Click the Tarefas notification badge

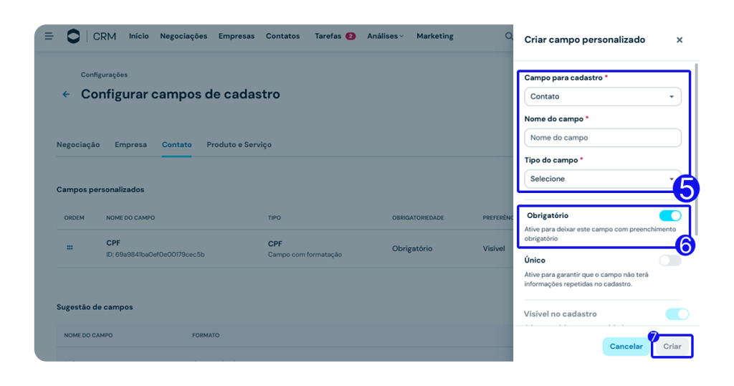click(351, 36)
